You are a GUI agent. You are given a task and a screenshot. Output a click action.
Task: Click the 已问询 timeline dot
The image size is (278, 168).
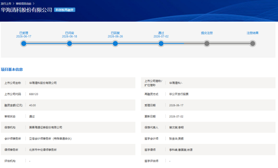click(69, 43)
